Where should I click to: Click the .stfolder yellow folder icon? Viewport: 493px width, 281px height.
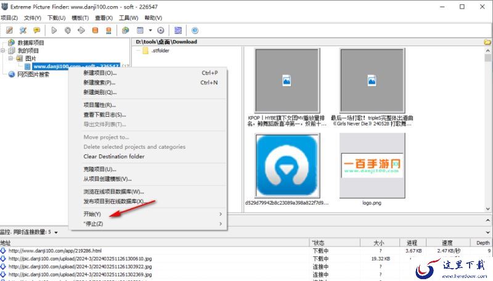coord(145,50)
